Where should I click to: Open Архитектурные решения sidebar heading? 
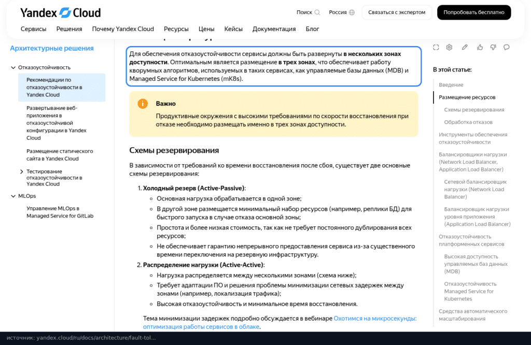click(52, 48)
